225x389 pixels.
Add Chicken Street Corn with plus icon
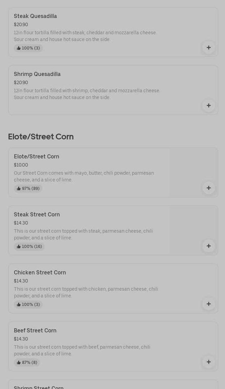coord(208,304)
